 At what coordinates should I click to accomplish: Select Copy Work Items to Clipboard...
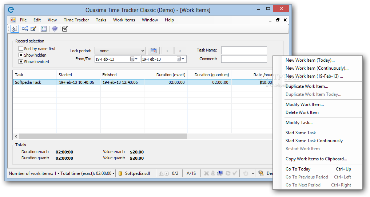(317, 159)
